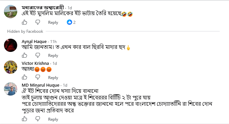This screenshot has height=124, width=229.
Task: Like the first comment about bricks
Action: [x=24, y=22]
